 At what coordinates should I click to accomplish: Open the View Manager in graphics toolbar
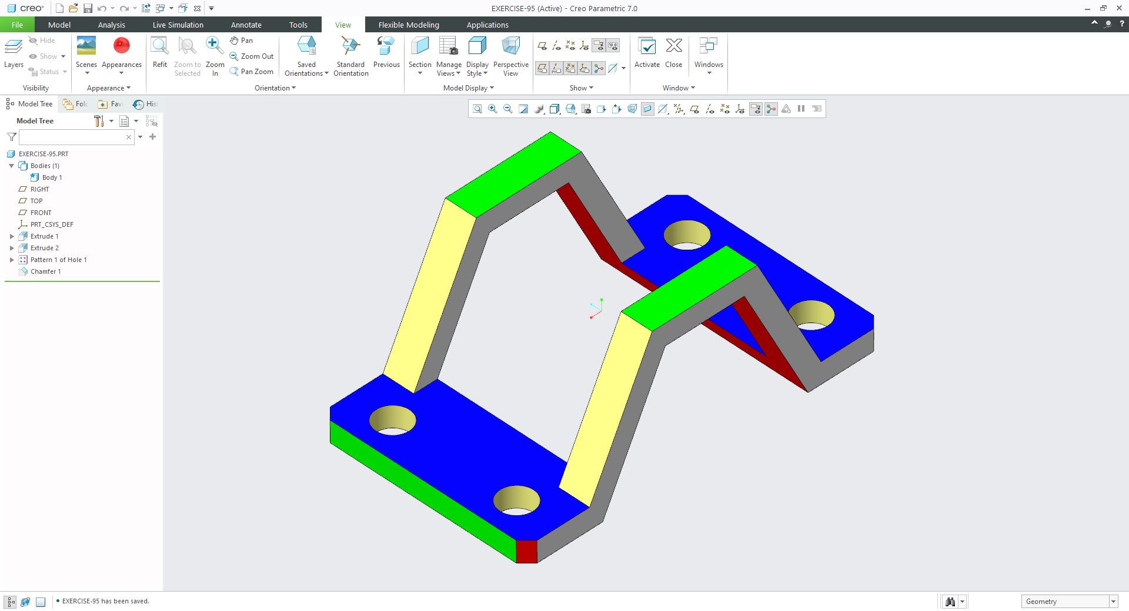586,109
